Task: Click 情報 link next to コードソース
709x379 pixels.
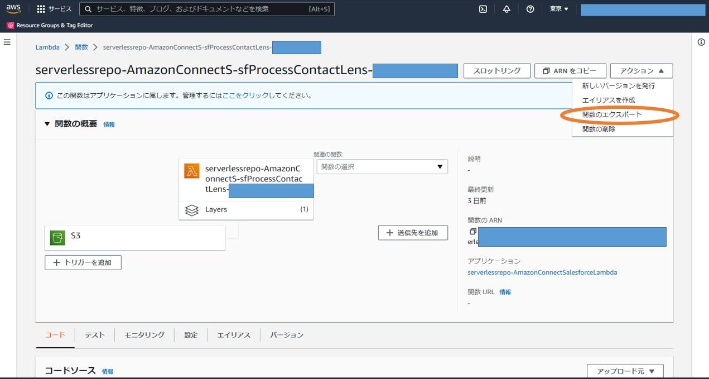Action: (x=108, y=371)
